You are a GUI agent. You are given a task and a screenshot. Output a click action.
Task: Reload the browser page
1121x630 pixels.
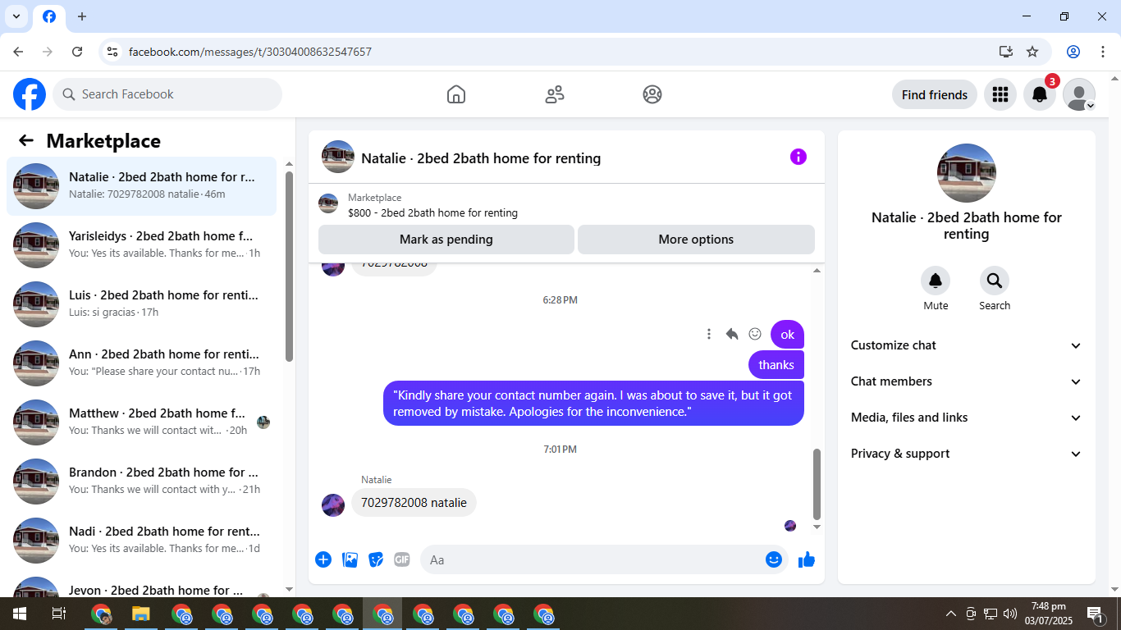(x=77, y=52)
